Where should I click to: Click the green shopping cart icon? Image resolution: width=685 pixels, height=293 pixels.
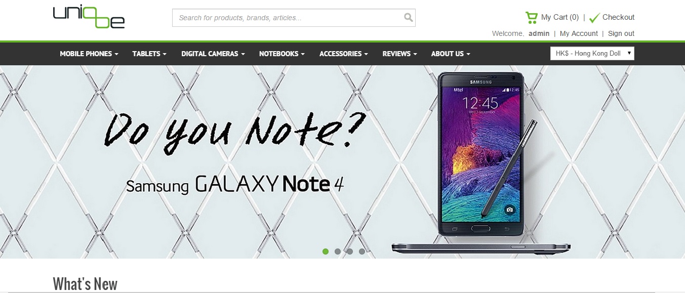tap(531, 18)
